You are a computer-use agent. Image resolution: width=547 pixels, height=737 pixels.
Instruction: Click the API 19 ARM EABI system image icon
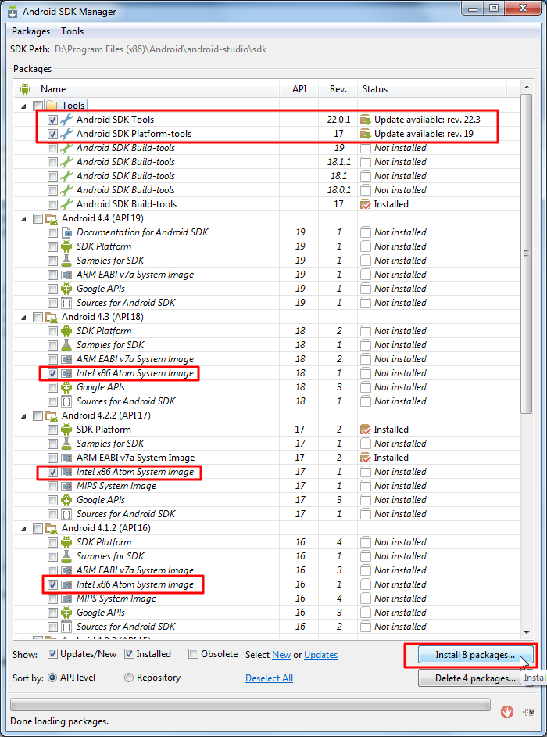(66, 275)
